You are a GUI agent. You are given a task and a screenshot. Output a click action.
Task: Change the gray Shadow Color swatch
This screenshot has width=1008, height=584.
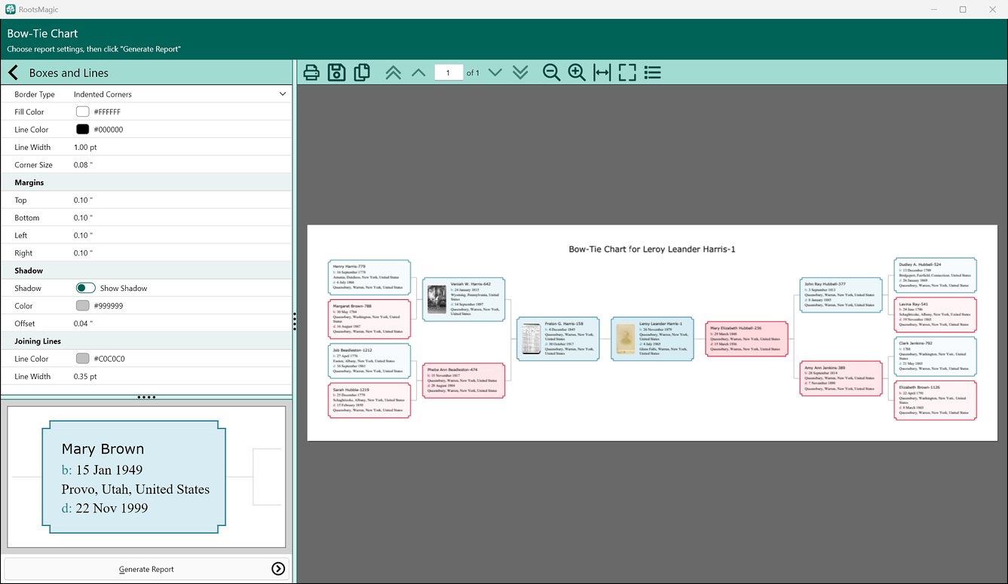click(82, 306)
